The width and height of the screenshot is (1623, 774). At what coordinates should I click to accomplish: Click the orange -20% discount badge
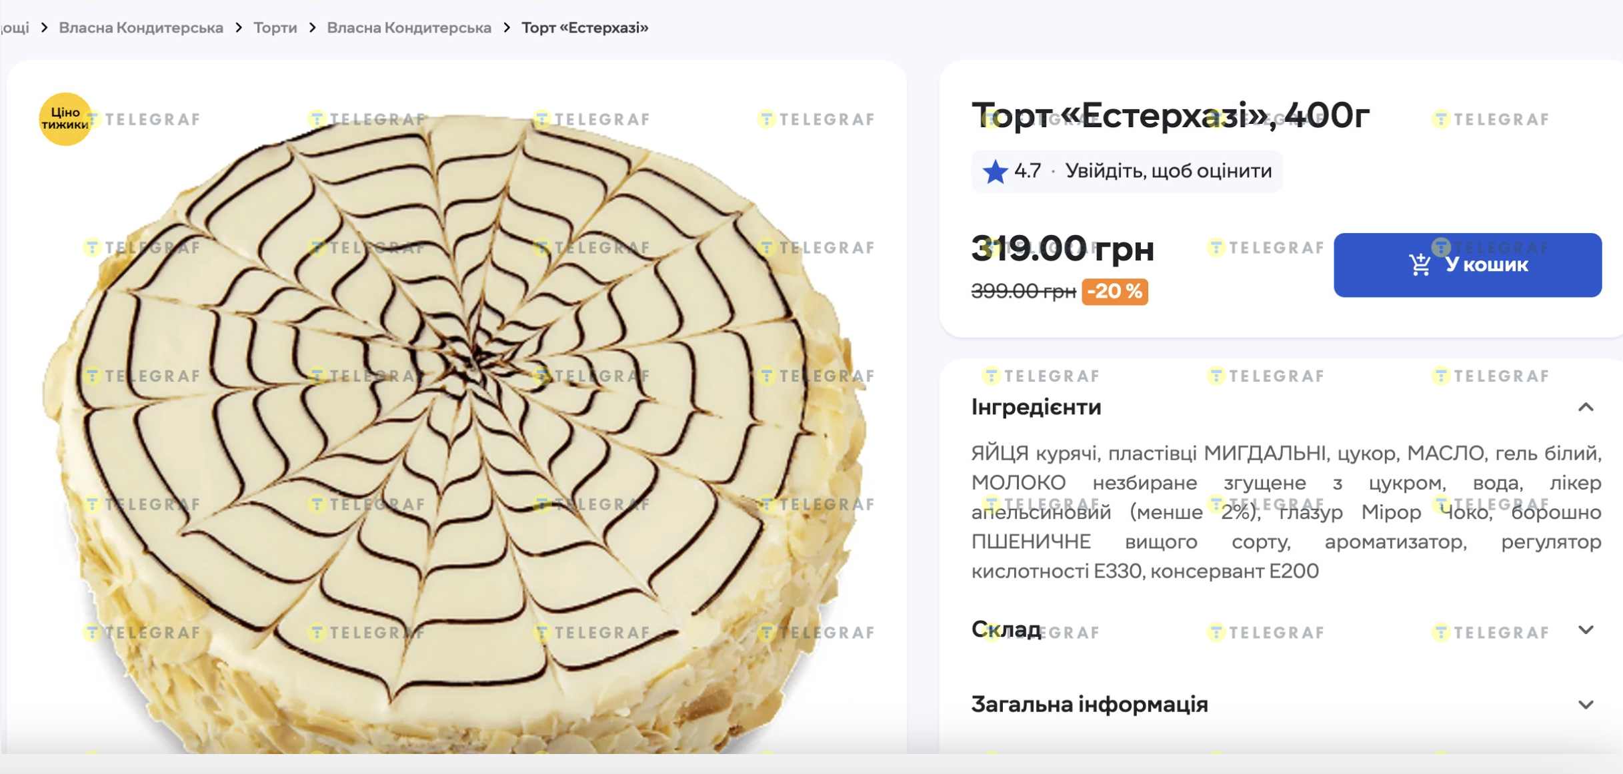(x=1114, y=292)
